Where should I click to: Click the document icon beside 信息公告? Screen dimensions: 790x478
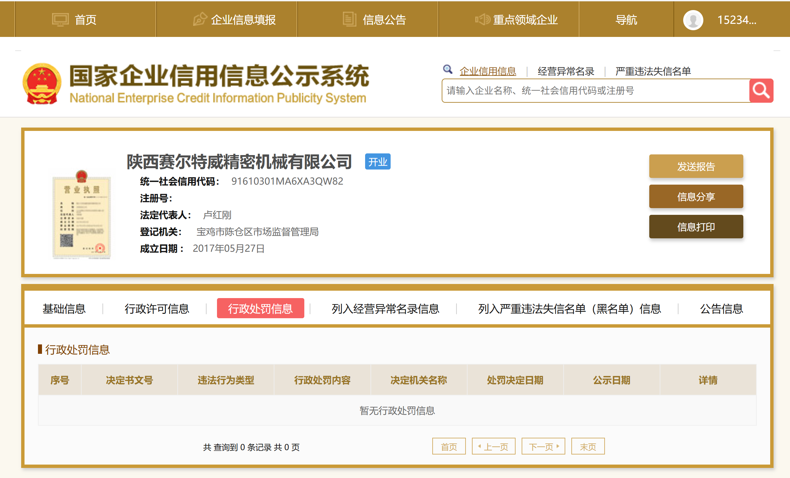click(x=349, y=19)
